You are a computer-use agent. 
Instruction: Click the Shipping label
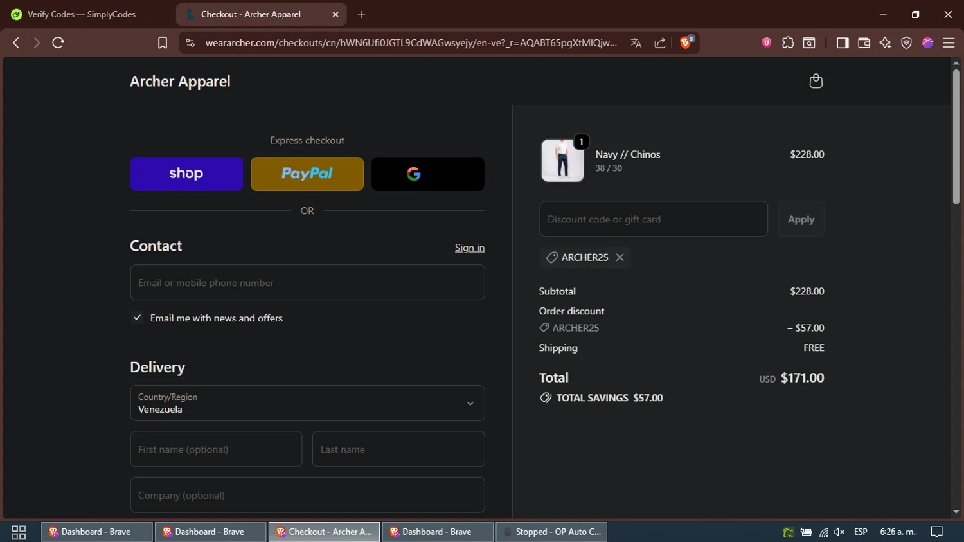558,348
